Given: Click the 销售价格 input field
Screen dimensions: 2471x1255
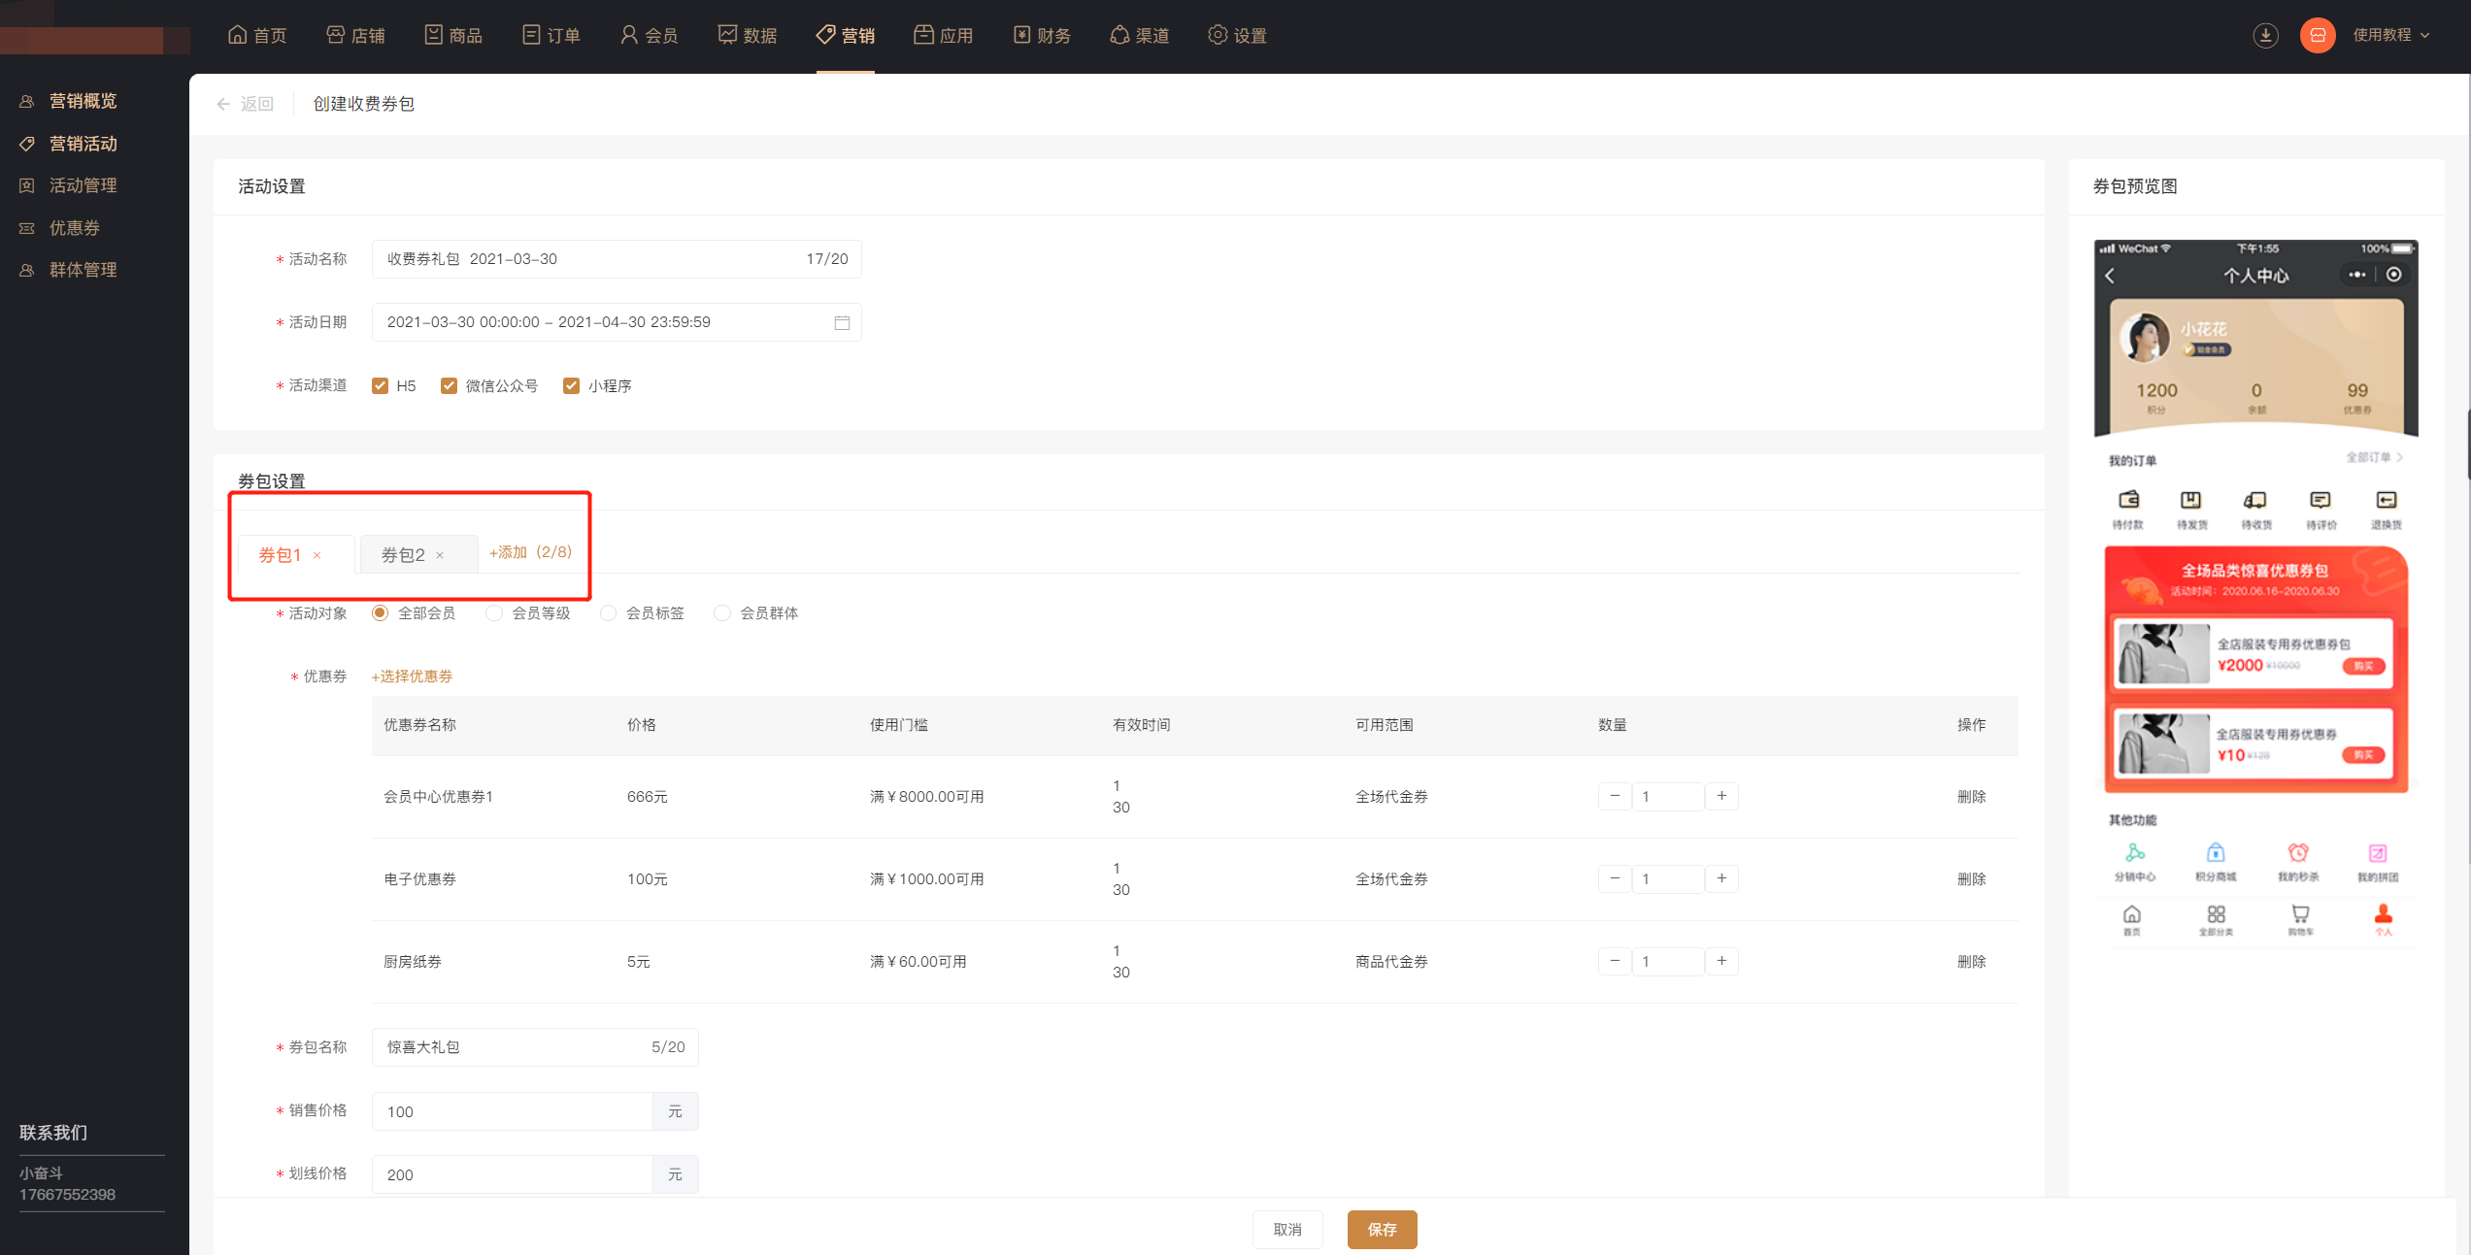Looking at the screenshot, I should click(x=512, y=1112).
